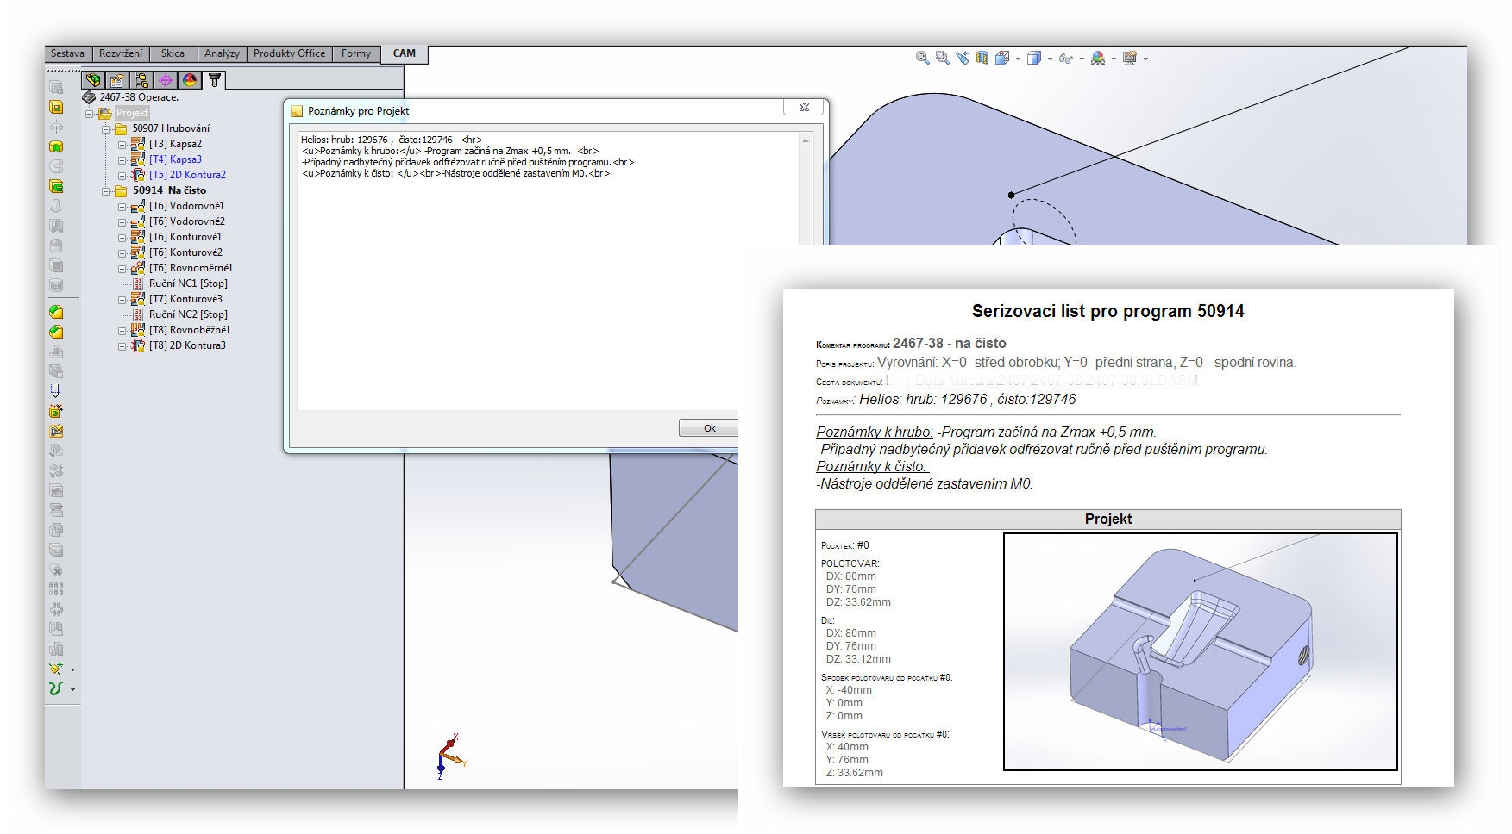Close the Poznámky pro Projekt dialog
1512x834 pixels.
coord(804,108)
